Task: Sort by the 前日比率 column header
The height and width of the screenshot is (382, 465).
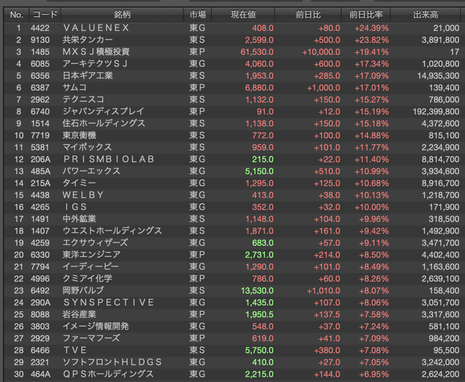Action: [366, 15]
